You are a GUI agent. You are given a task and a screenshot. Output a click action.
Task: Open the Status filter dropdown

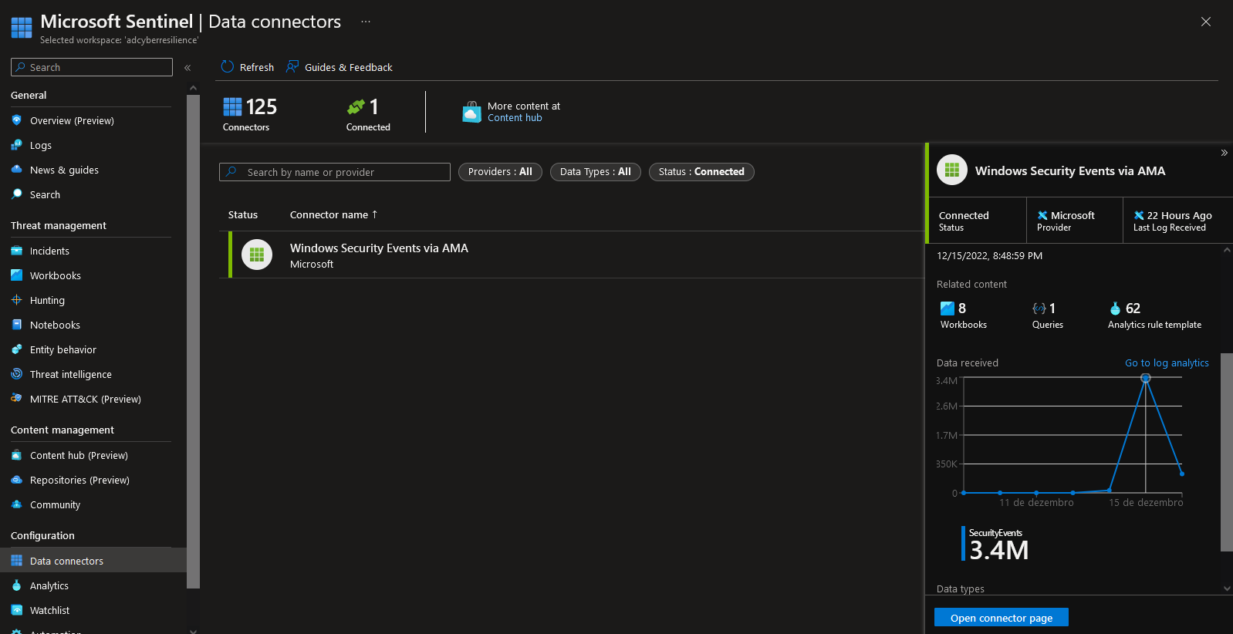[x=701, y=172]
